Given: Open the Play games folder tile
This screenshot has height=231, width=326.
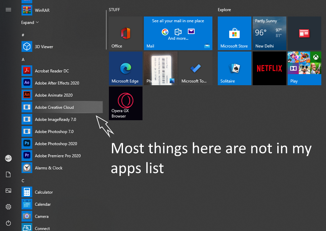Looking at the screenshot, I should pyautogui.click(x=304, y=68).
